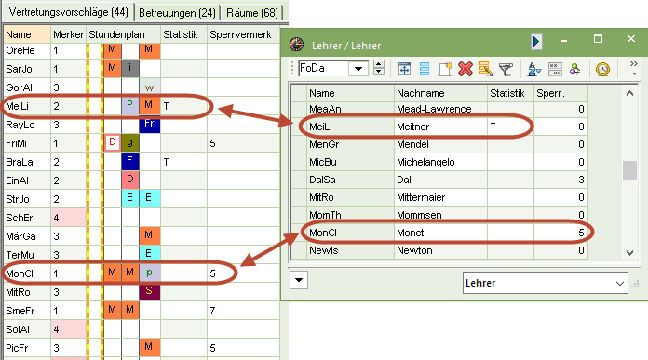Screen dimensions: 648x360
Task: Open the Räume (68) tab
Action: 252,12
